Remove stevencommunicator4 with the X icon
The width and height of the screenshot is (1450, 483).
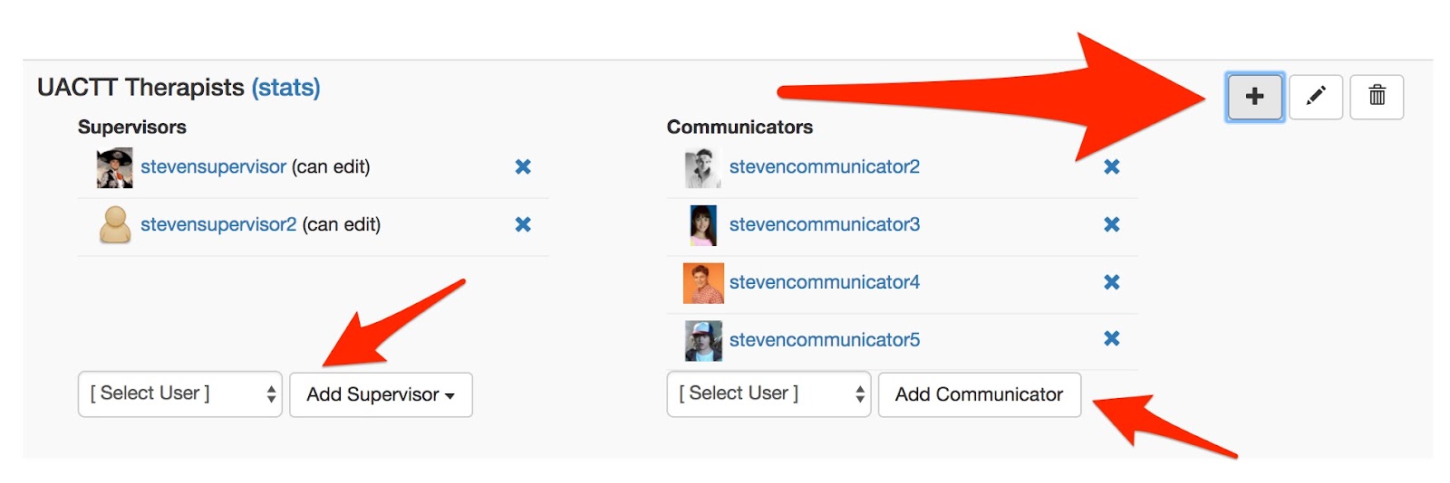(x=1112, y=282)
